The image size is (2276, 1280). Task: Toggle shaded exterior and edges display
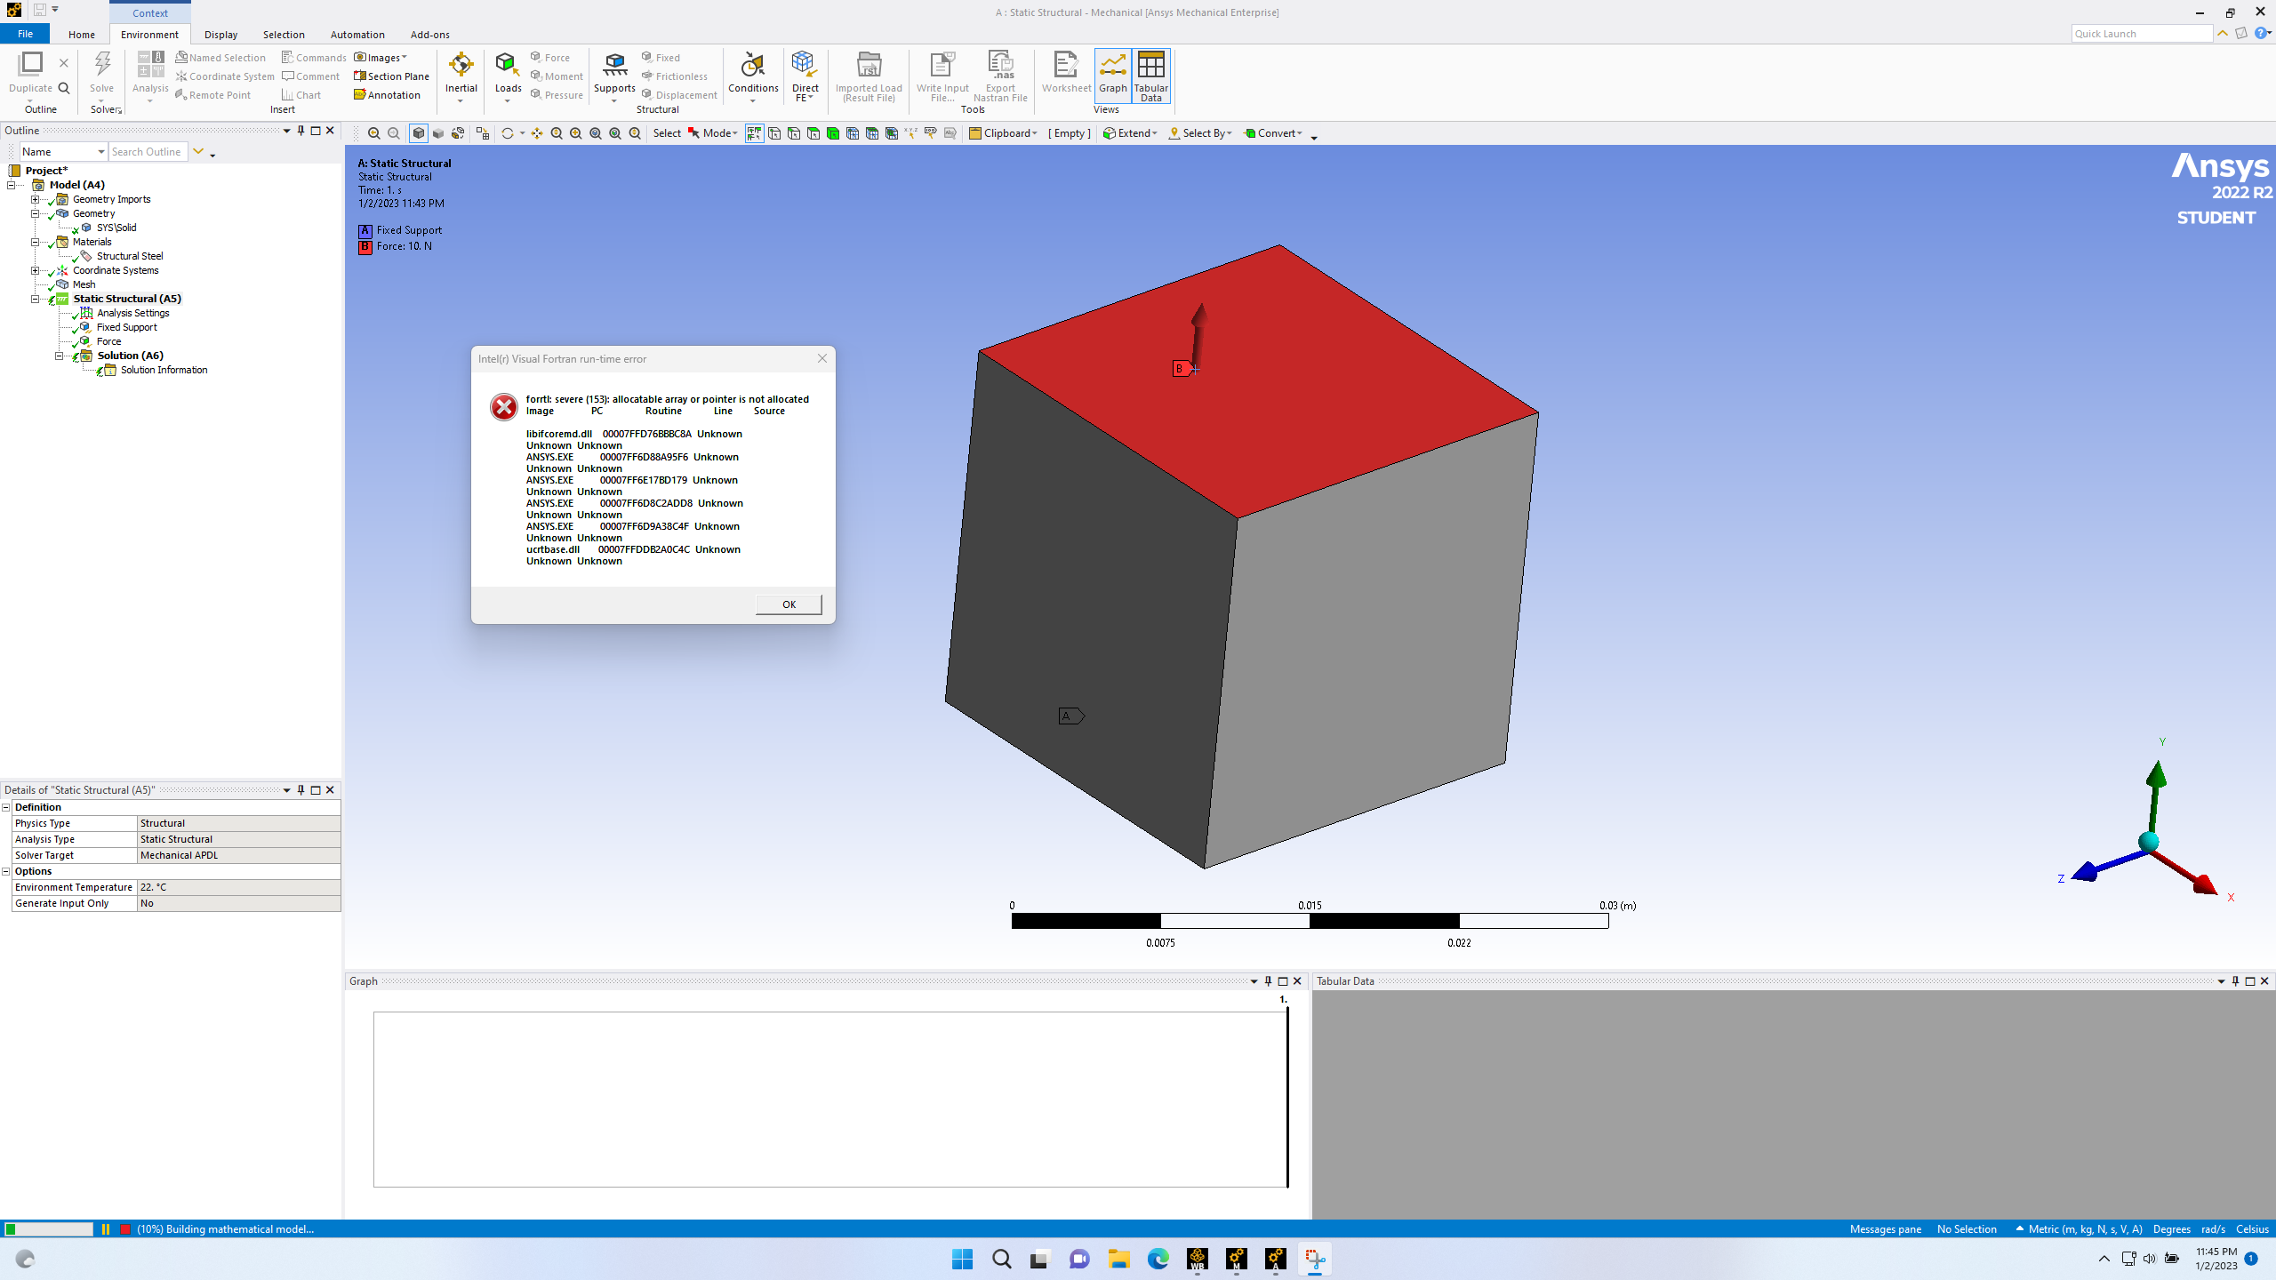[419, 133]
